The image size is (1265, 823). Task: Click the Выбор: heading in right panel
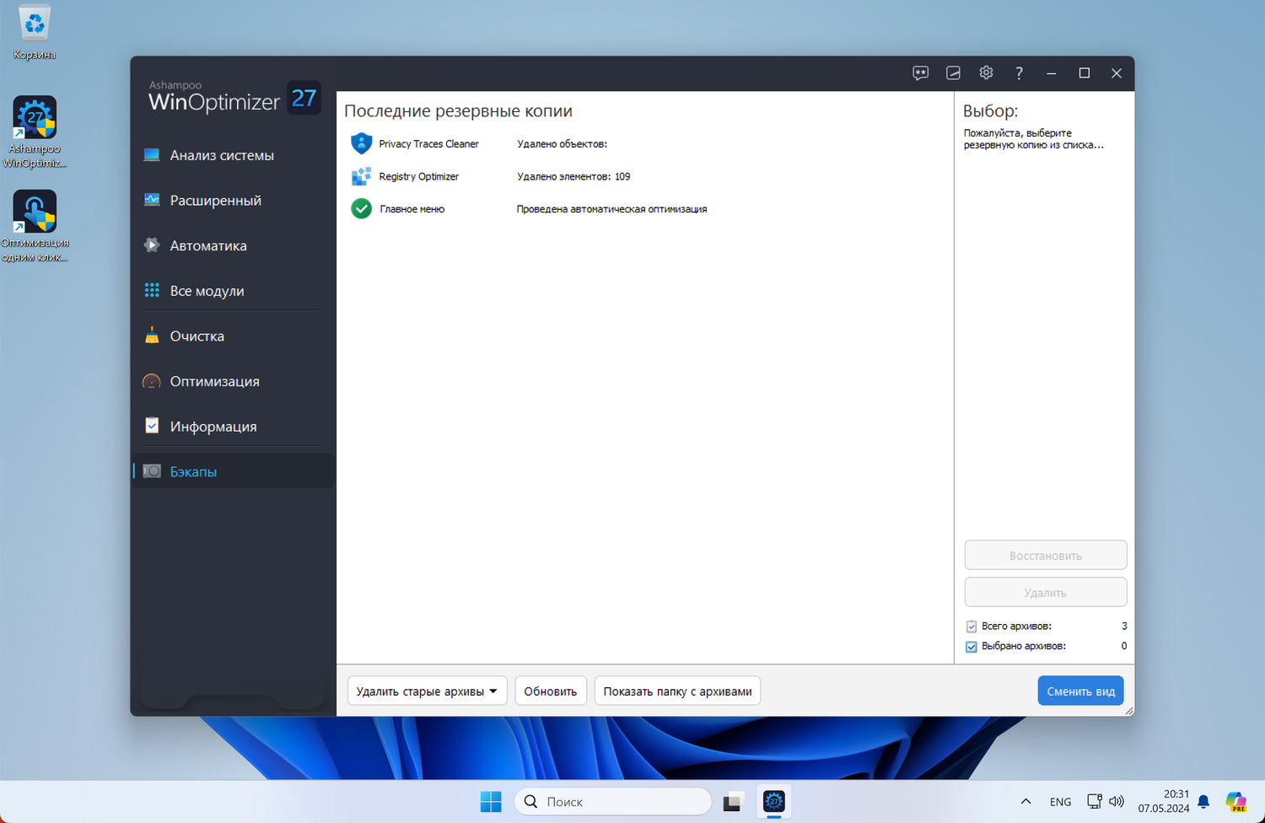pyautogui.click(x=990, y=111)
